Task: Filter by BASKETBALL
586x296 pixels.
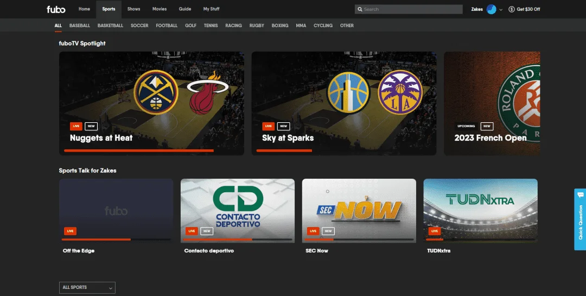Action: (110, 26)
